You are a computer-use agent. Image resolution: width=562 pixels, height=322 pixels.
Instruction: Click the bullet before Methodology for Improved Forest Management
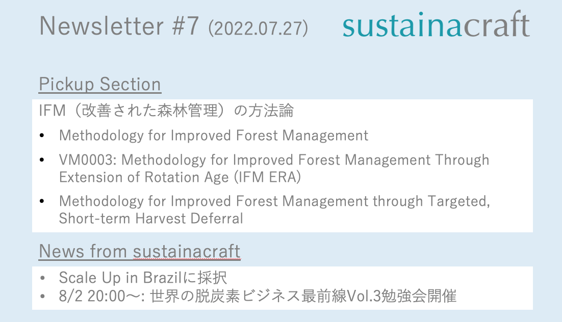42,136
